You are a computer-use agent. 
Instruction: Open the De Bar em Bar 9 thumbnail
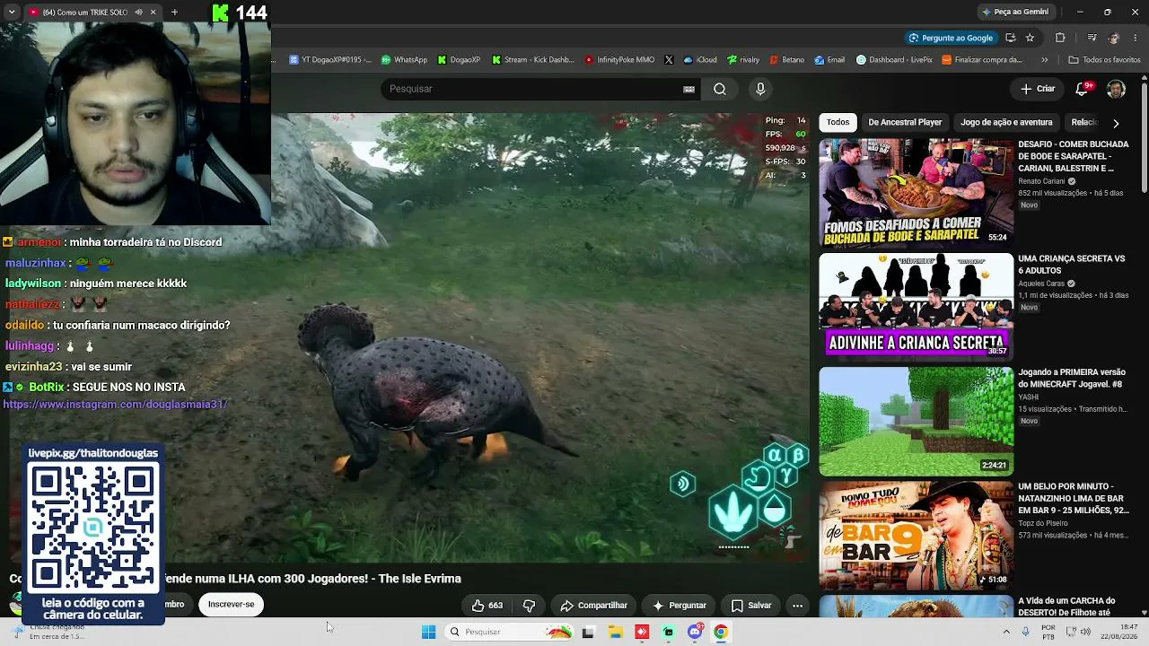pos(916,535)
